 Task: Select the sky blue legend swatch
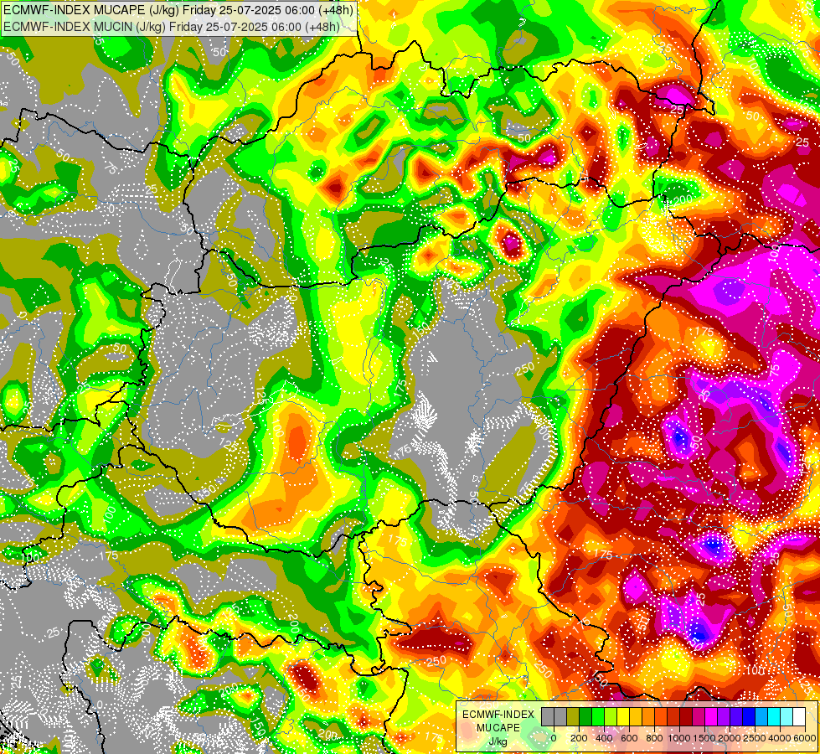[x=762, y=716]
